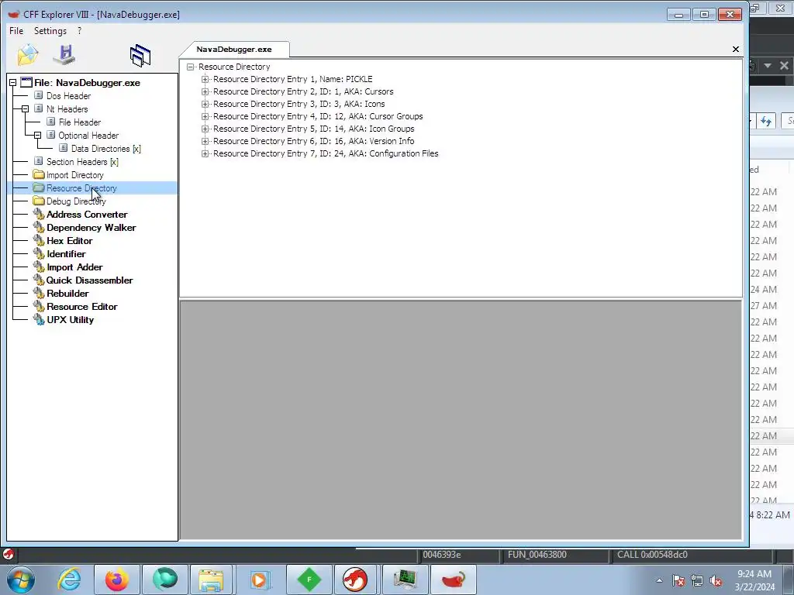Viewport: 794px width, 595px height.
Task: Open the question mark help menu
Action: (x=80, y=31)
